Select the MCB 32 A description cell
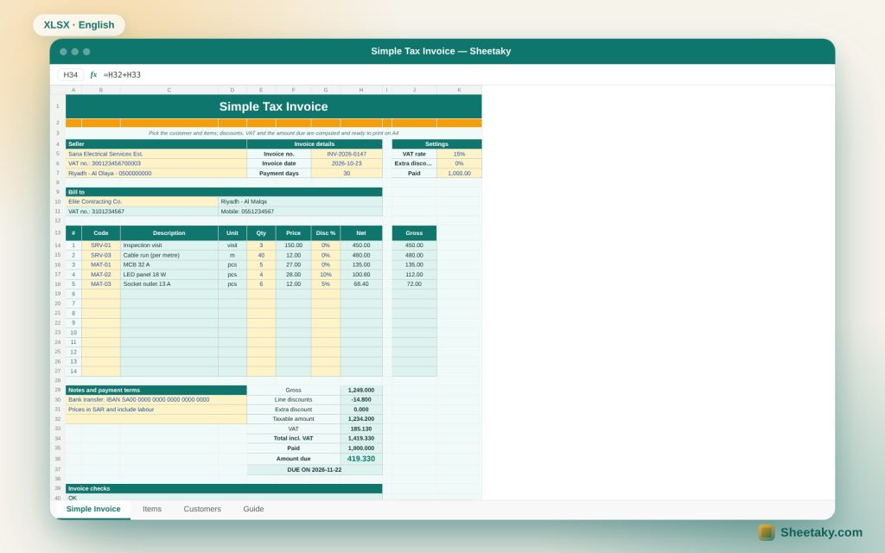885x553 pixels. tap(169, 264)
